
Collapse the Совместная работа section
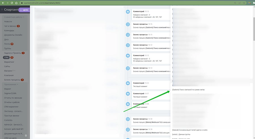(x=14, y=17)
